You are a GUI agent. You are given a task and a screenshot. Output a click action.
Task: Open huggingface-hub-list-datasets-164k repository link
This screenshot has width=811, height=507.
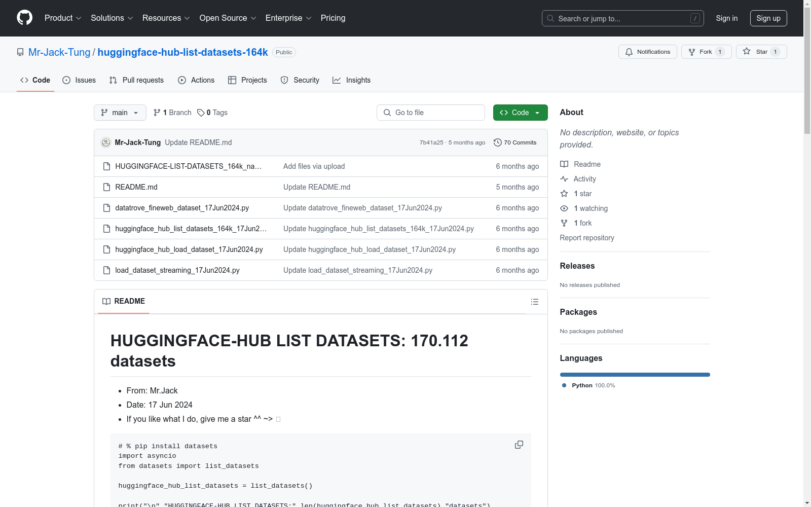[182, 52]
